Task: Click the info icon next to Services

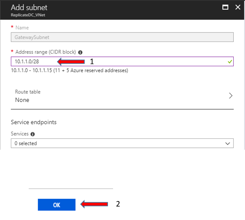Action: [x=32, y=134]
